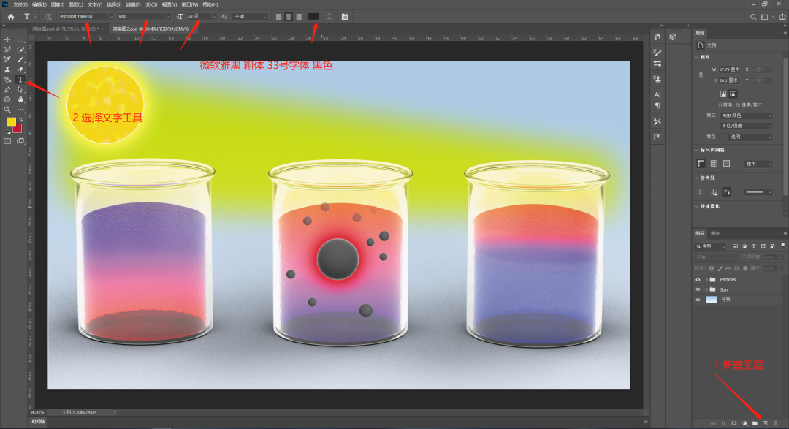Click the new adjustment layer icon
This screenshot has width=789, height=429.
[744, 423]
